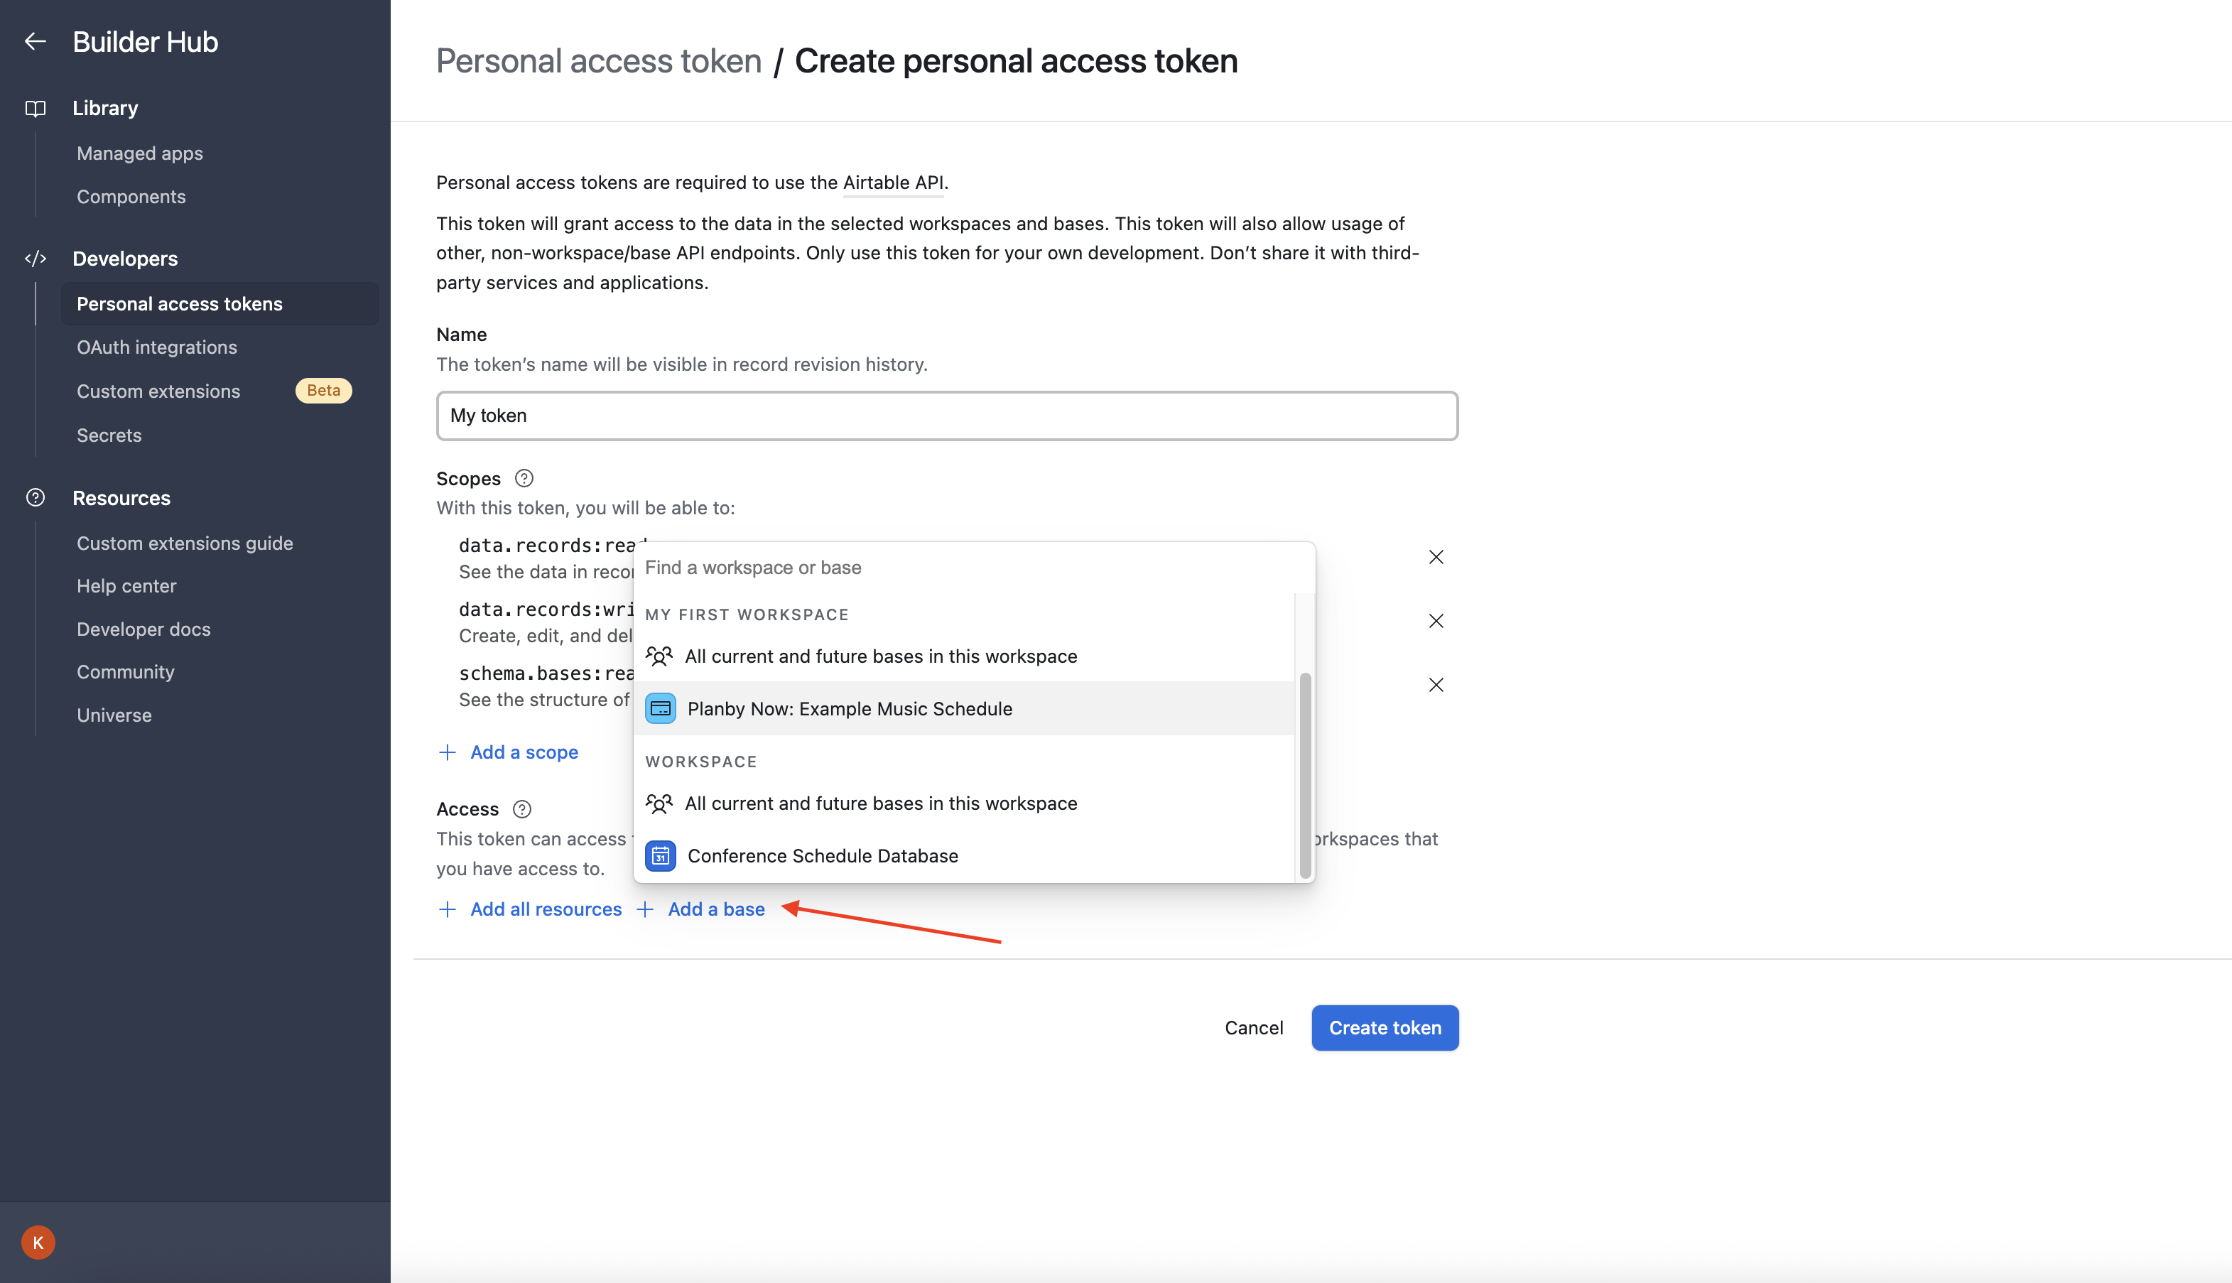Click the Cancel button

tap(1253, 1027)
